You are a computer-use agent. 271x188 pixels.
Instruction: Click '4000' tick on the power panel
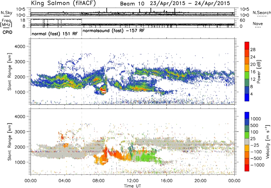(x=20, y=46)
